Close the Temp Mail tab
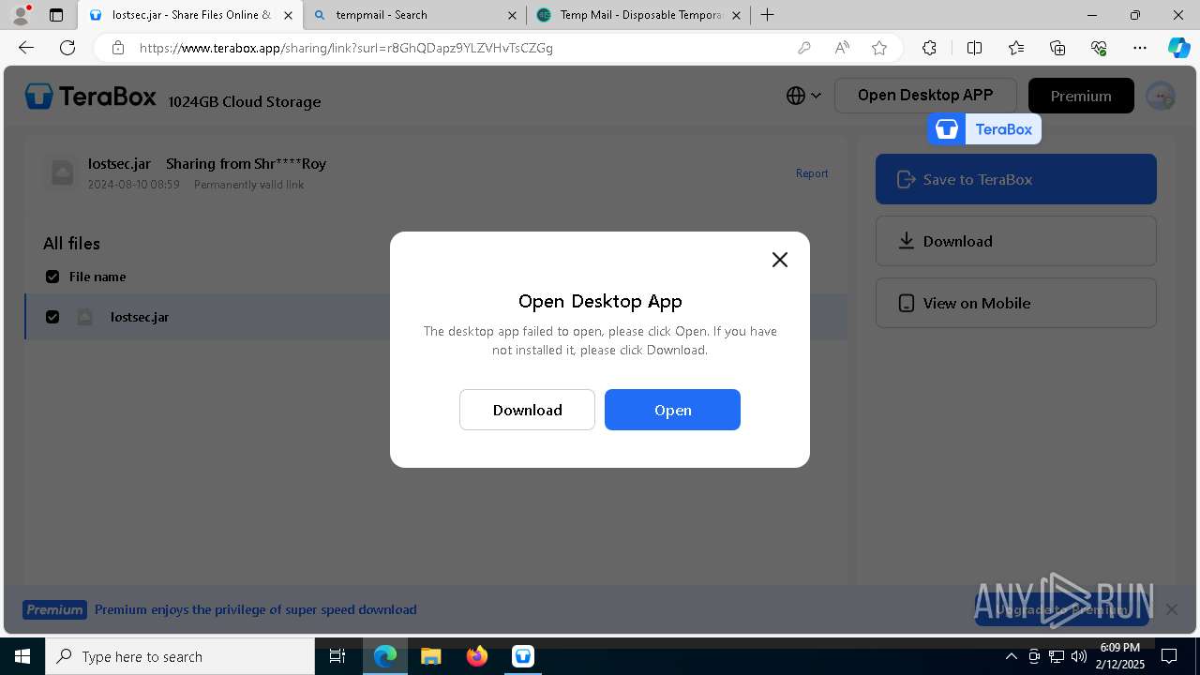Viewport: 1200px width, 675px height. point(736,15)
